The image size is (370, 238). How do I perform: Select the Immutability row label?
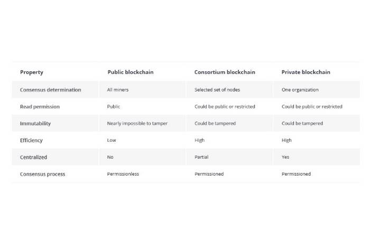35,124
